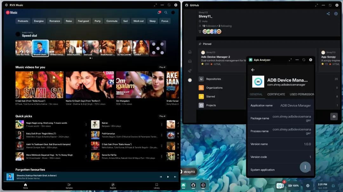Switch to CERTIFICATE tab in Apk Analyzer
The width and height of the screenshot is (343, 192).
click(276, 94)
